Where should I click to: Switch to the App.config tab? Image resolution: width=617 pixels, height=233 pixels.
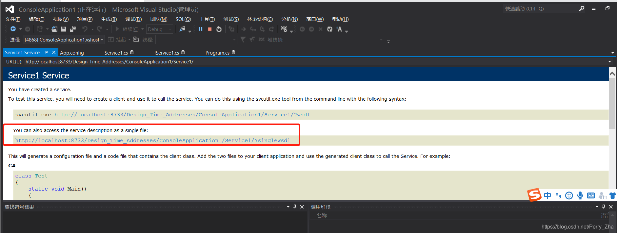point(72,53)
